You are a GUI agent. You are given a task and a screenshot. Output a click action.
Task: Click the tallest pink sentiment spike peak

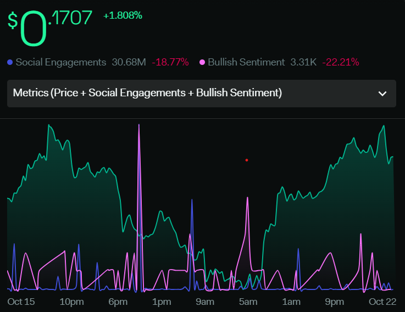(139, 125)
